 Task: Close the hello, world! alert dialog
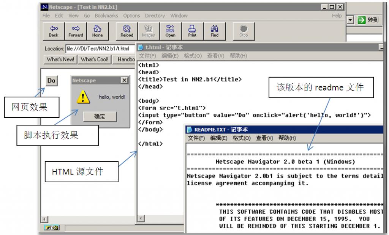click(124, 80)
